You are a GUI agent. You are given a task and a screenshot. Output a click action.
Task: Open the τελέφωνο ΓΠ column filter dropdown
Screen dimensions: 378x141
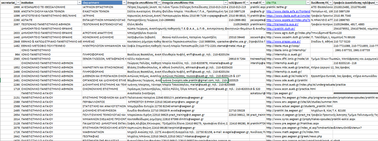(247, 2)
